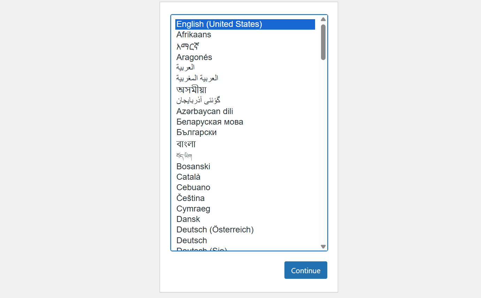
Task: Select Afrikaans from the language list
Action: coord(194,35)
